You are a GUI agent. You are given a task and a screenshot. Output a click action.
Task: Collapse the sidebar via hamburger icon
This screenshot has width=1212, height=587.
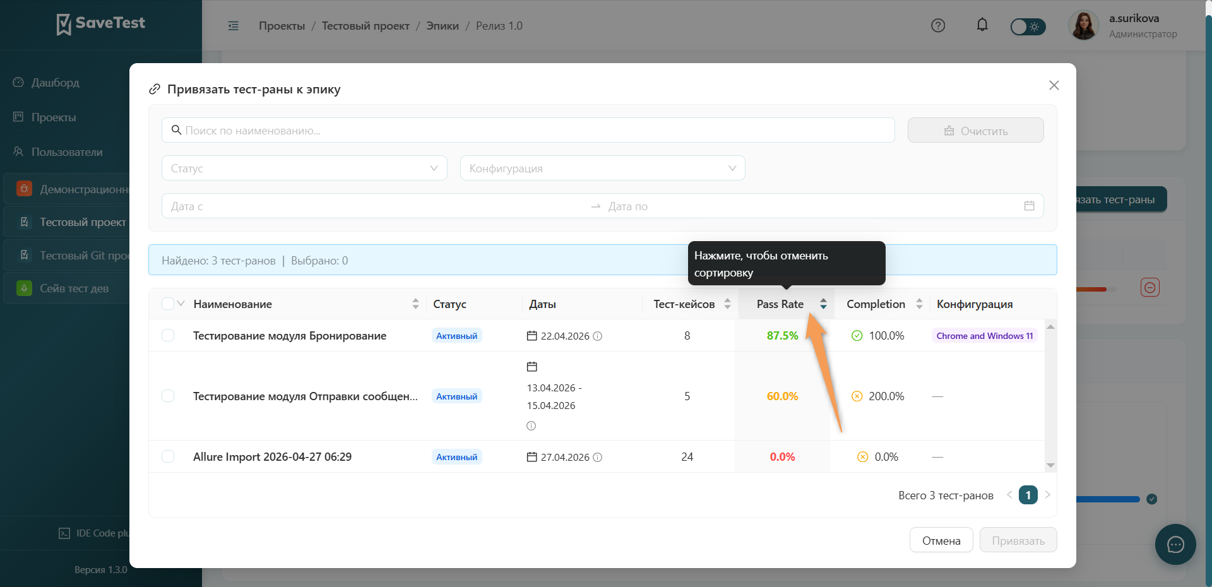(x=234, y=26)
